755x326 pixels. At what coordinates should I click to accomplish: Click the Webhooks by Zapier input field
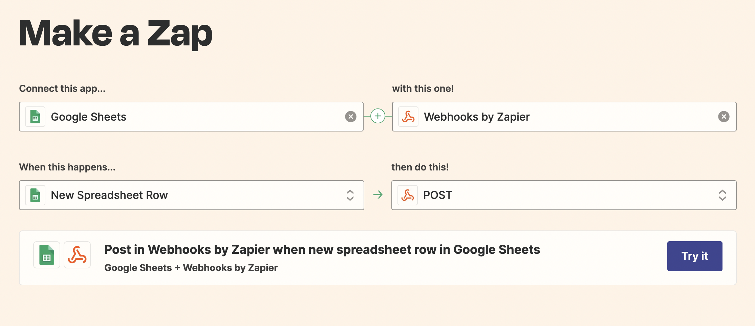(564, 117)
